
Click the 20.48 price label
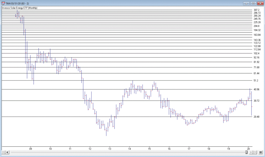coord(256,117)
